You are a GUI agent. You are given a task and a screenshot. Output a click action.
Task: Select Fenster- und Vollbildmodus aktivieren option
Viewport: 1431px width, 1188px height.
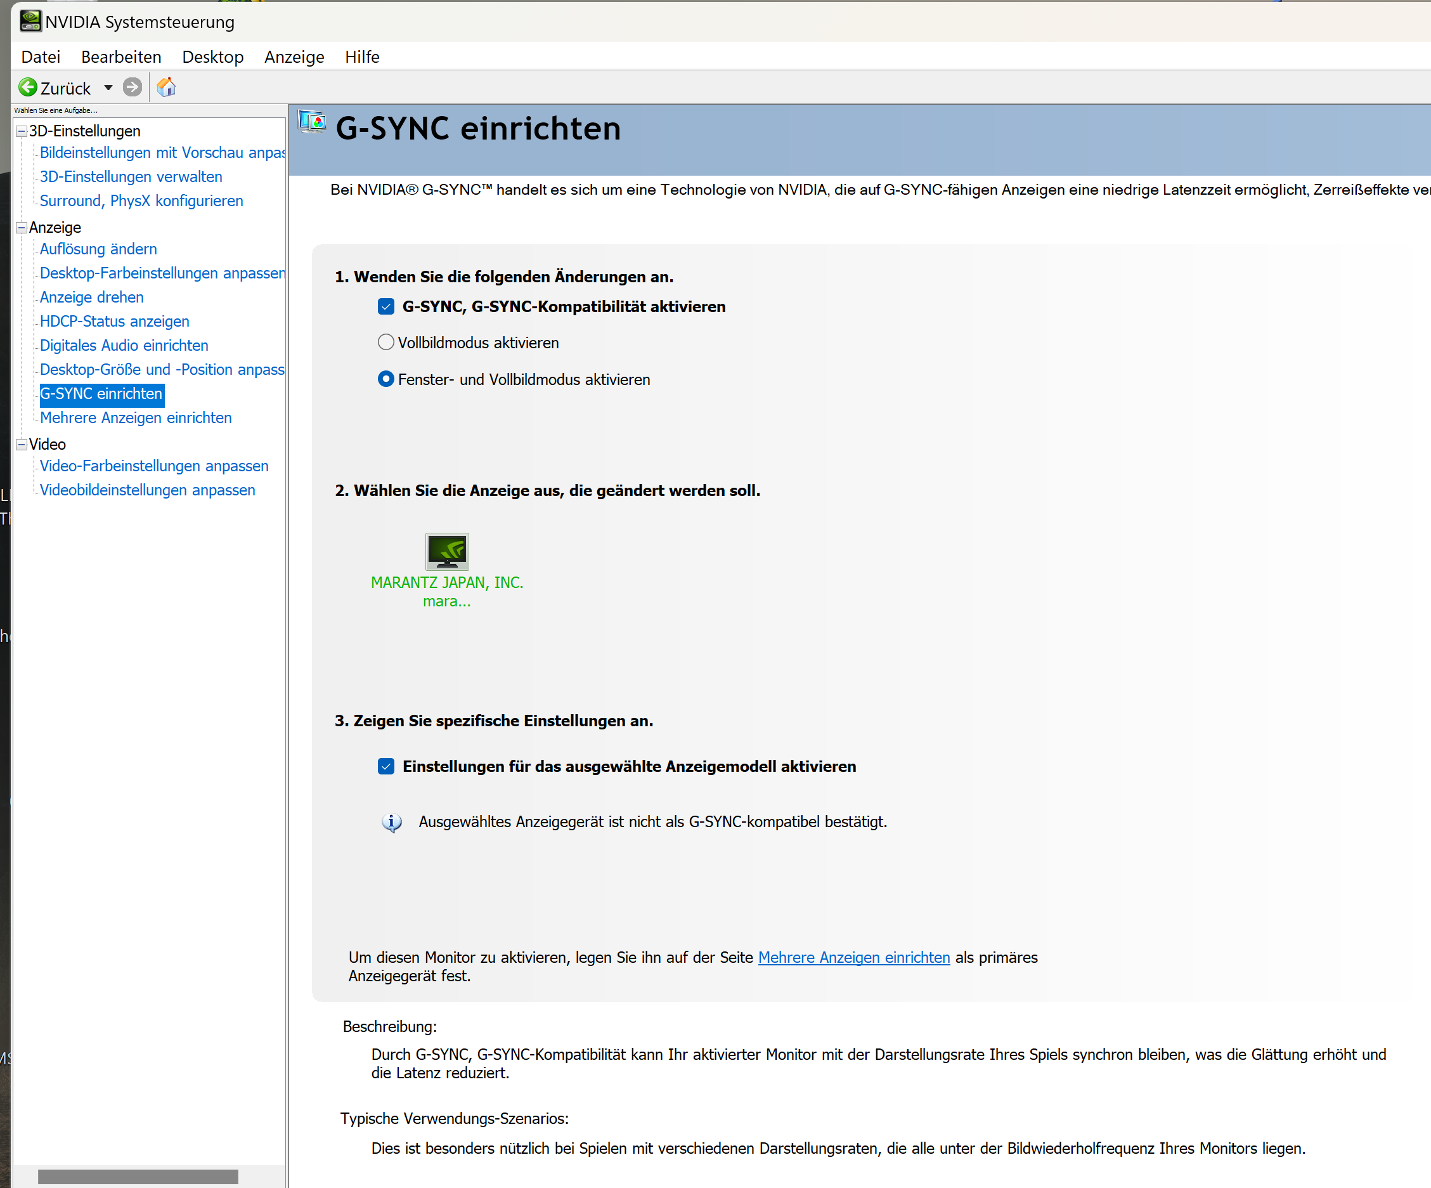(385, 380)
